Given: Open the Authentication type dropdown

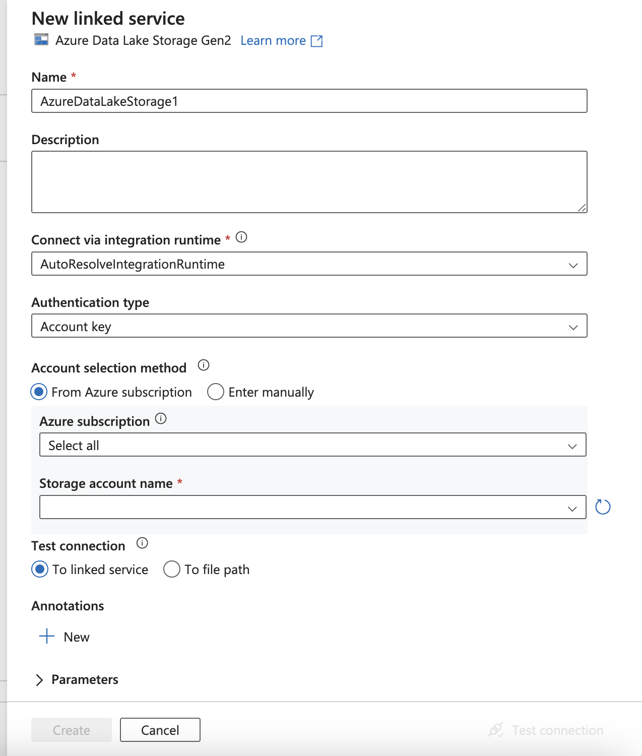Looking at the screenshot, I should tap(309, 326).
